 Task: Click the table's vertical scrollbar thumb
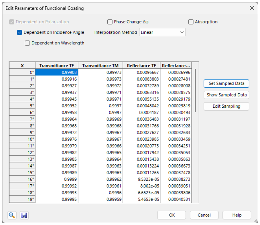pyautogui.click(x=196, y=90)
